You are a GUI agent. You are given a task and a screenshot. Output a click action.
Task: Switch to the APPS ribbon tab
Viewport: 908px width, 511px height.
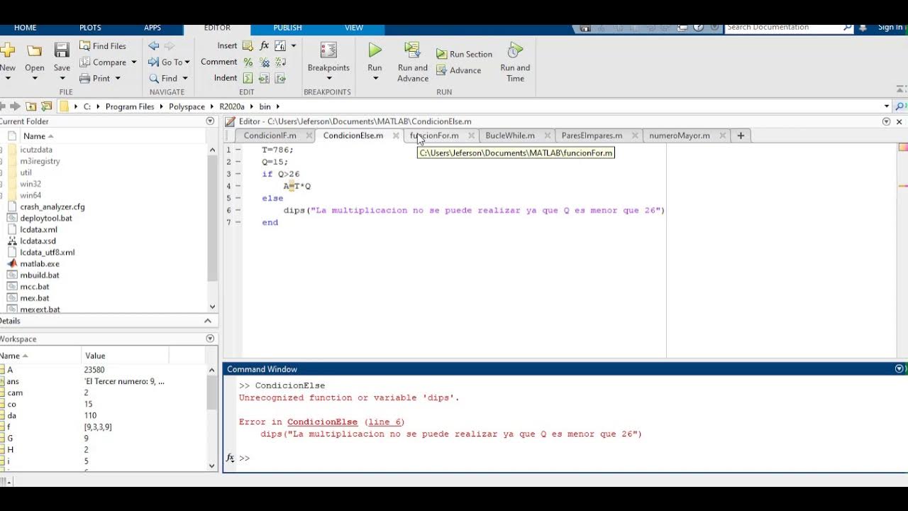153,28
